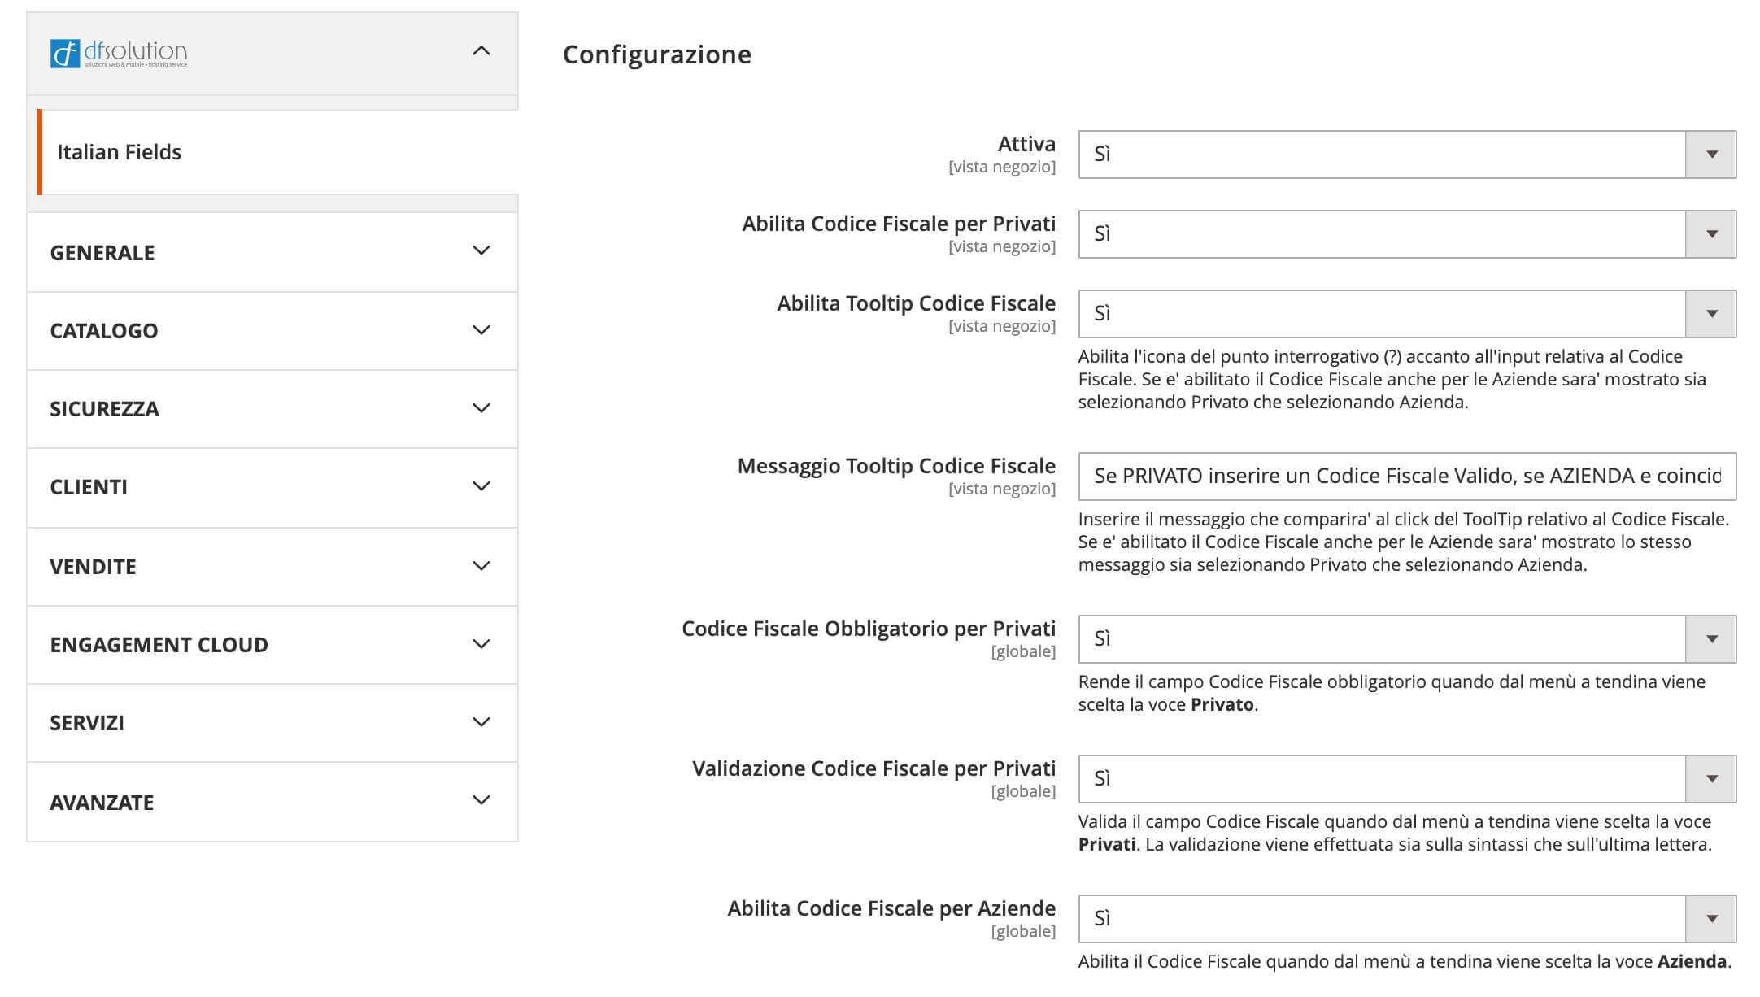Expand the ENGAGEMENT CLOUD section
Image resolution: width=1760 pixels, height=997 pixels.
272,645
